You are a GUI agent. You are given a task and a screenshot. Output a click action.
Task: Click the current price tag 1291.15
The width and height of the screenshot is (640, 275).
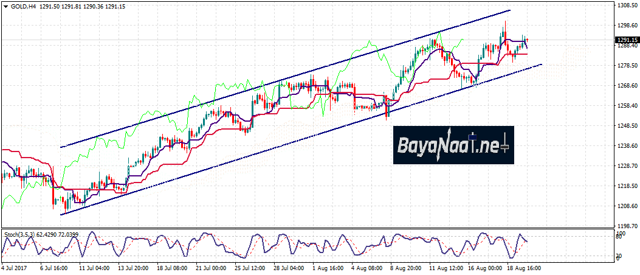(626, 40)
